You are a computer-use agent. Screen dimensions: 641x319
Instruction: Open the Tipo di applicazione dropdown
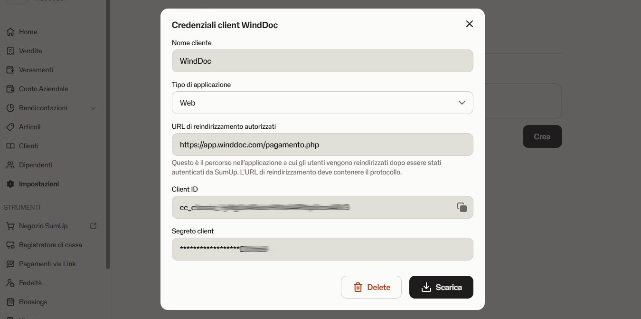pos(322,103)
